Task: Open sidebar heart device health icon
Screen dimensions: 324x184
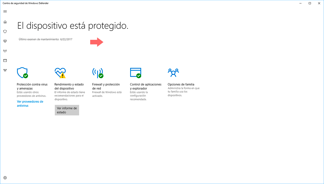Action: click(5, 41)
